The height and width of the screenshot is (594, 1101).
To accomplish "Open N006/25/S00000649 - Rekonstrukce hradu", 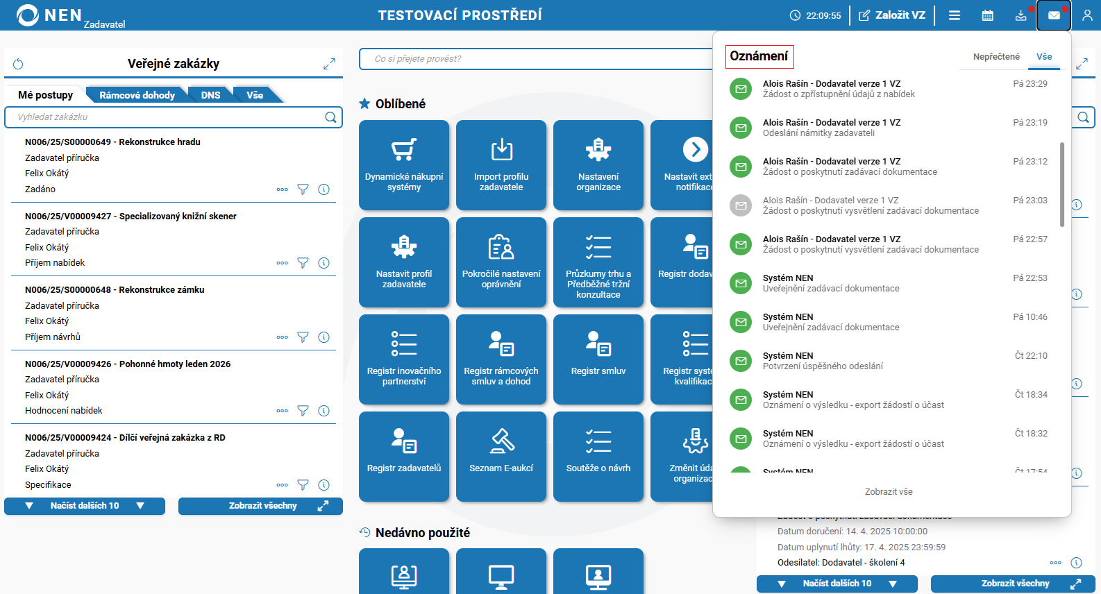I will pos(112,142).
